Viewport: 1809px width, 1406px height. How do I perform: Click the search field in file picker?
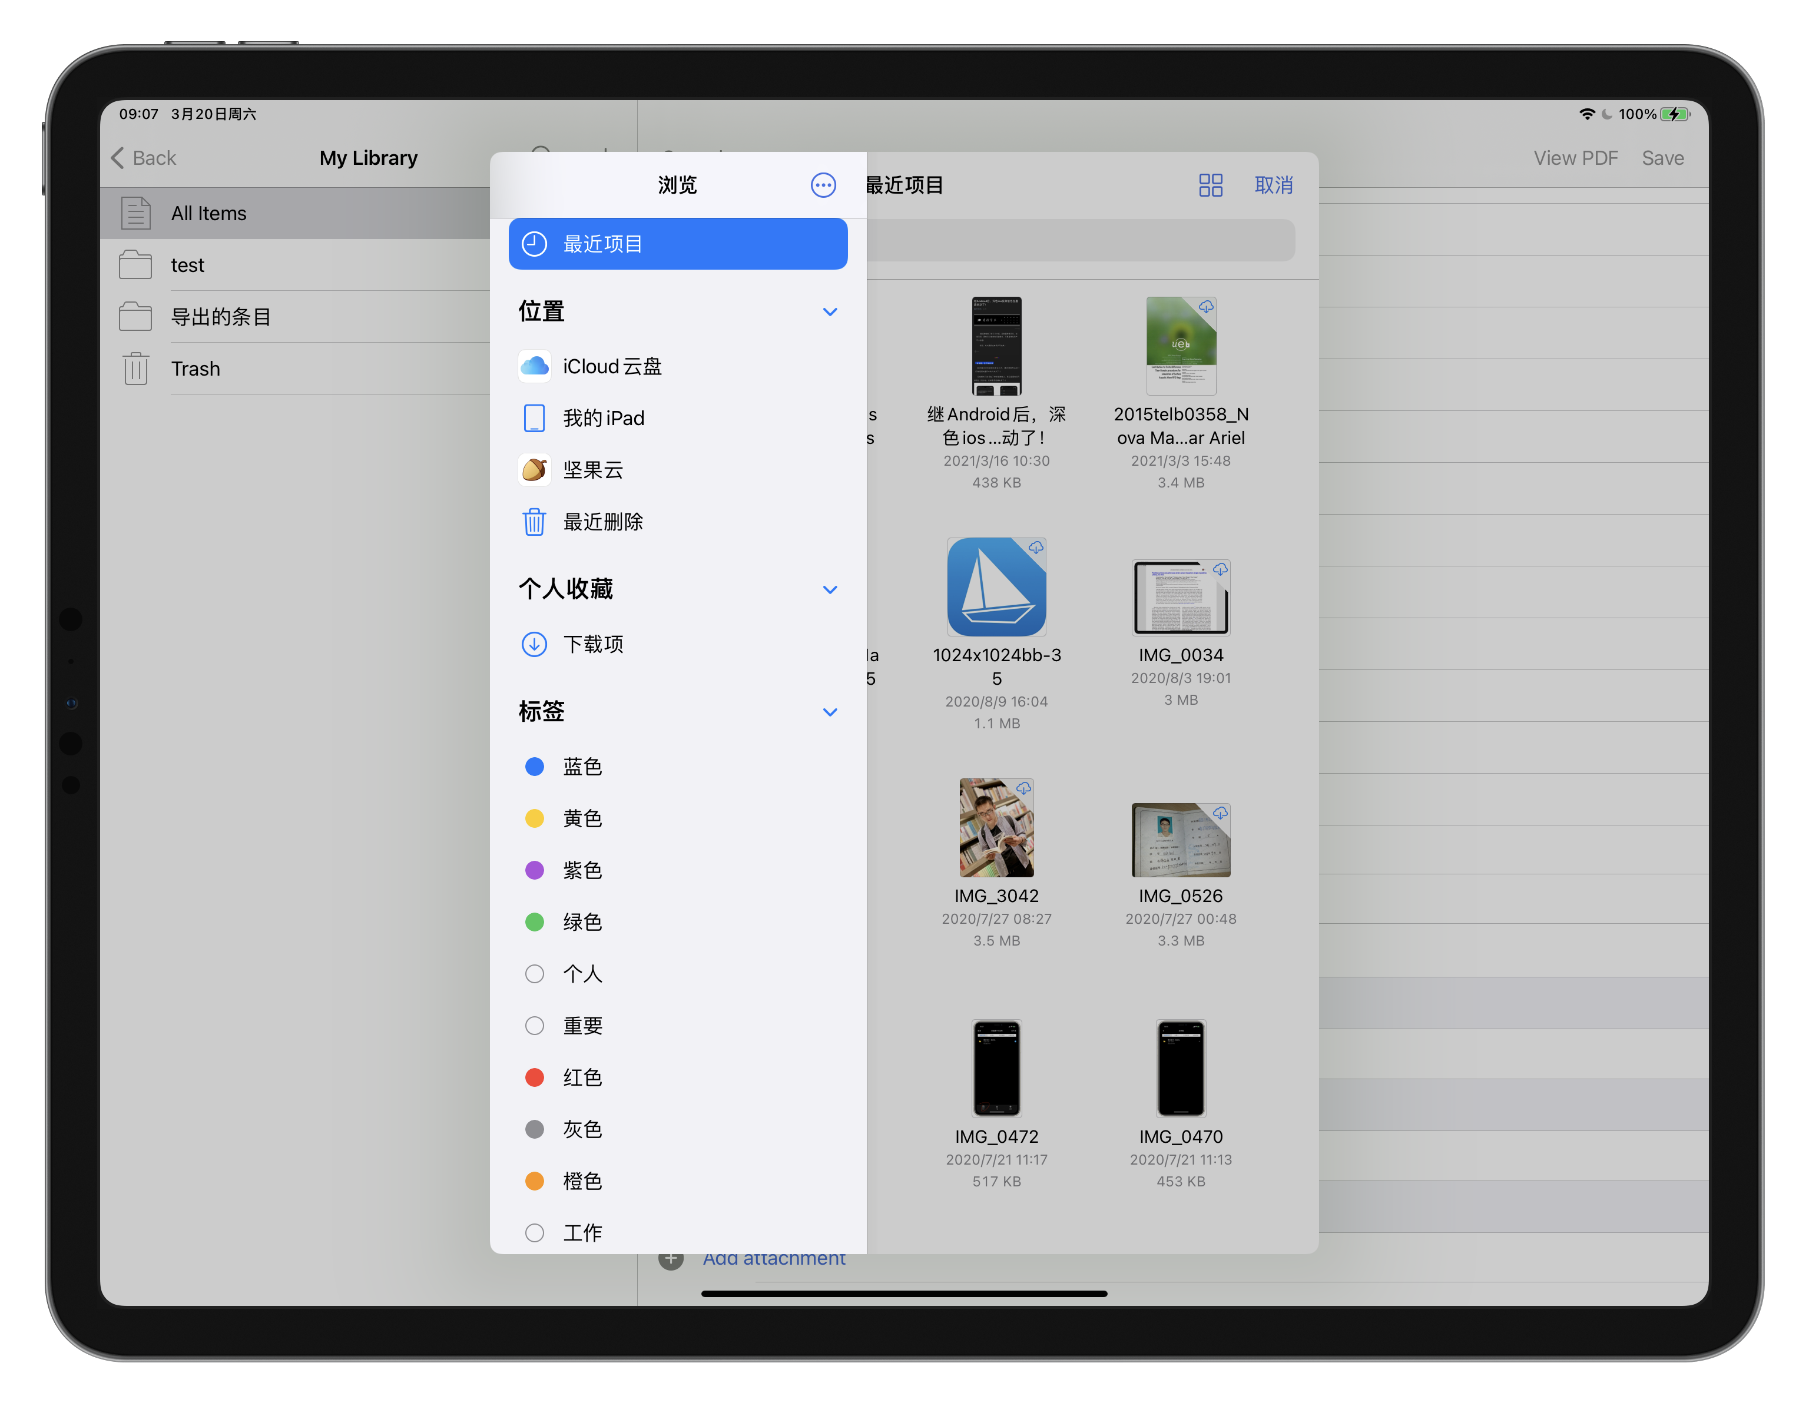(1081, 240)
